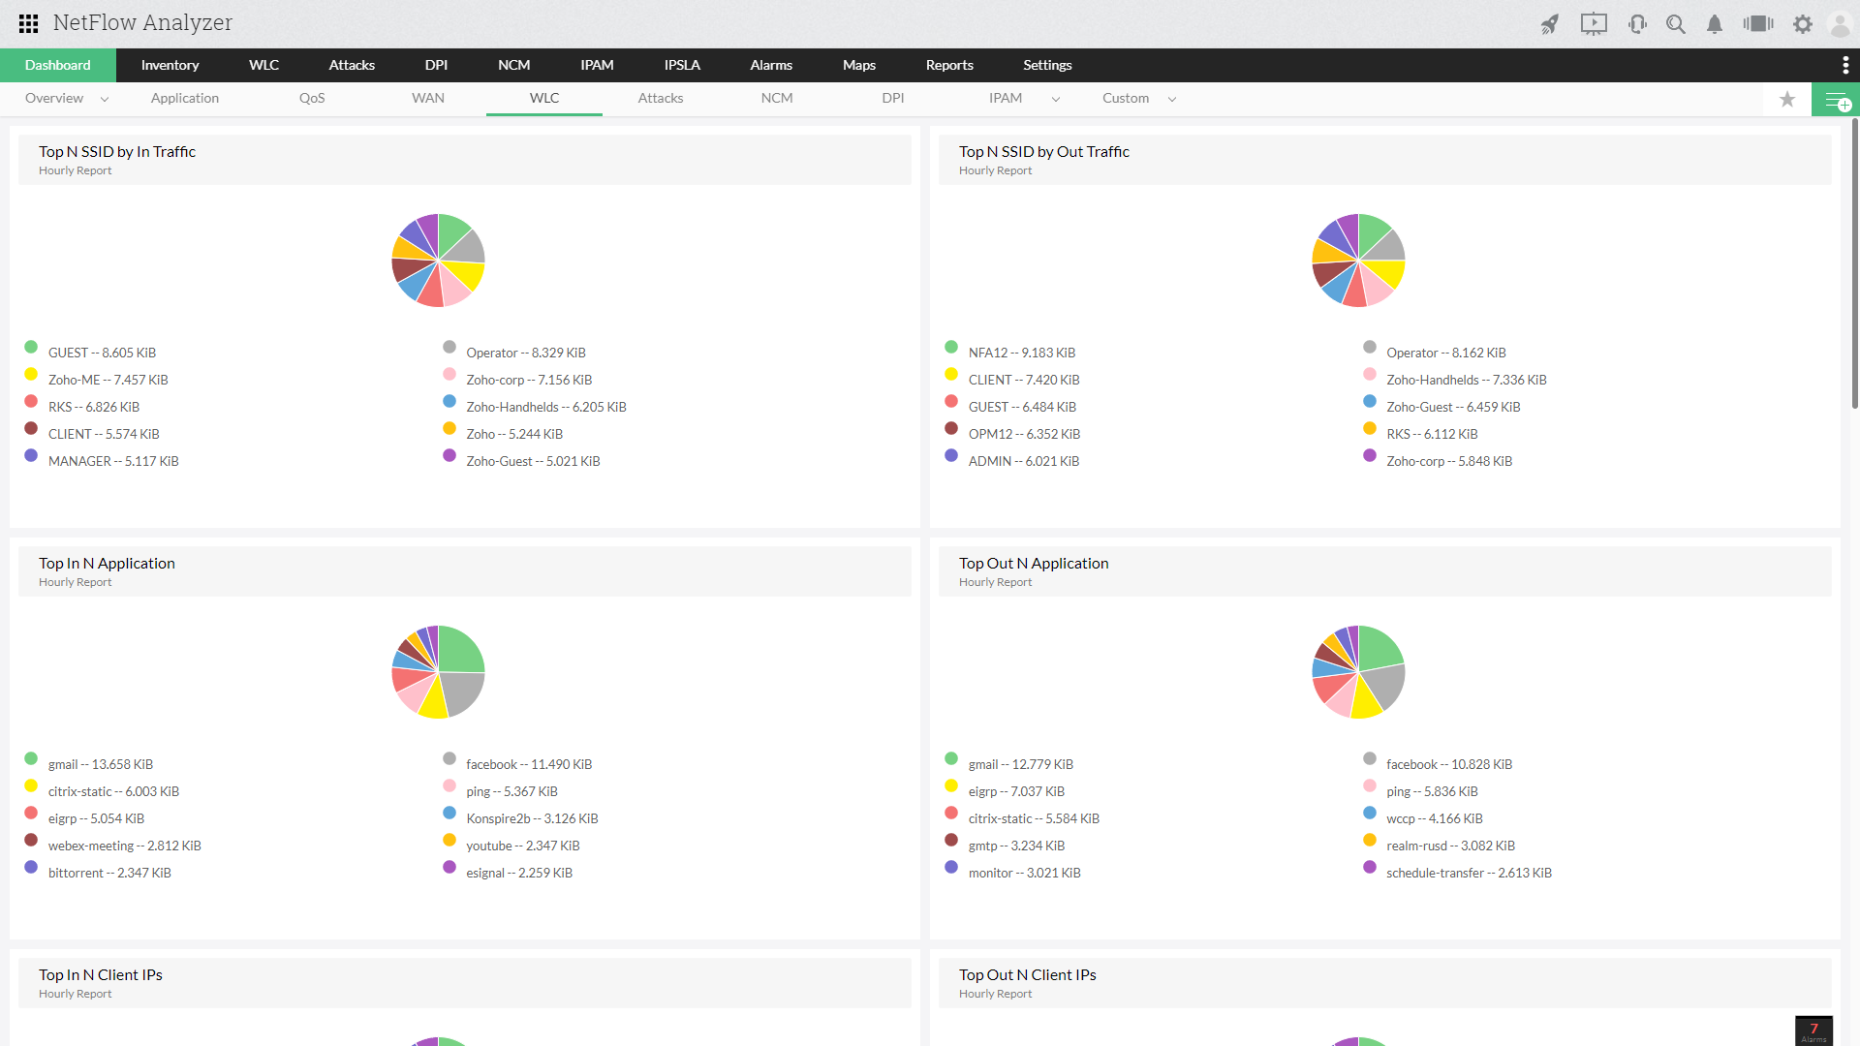
Task: Open the search magnifier icon
Action: pyautogui.click(x=1676, y=24)
